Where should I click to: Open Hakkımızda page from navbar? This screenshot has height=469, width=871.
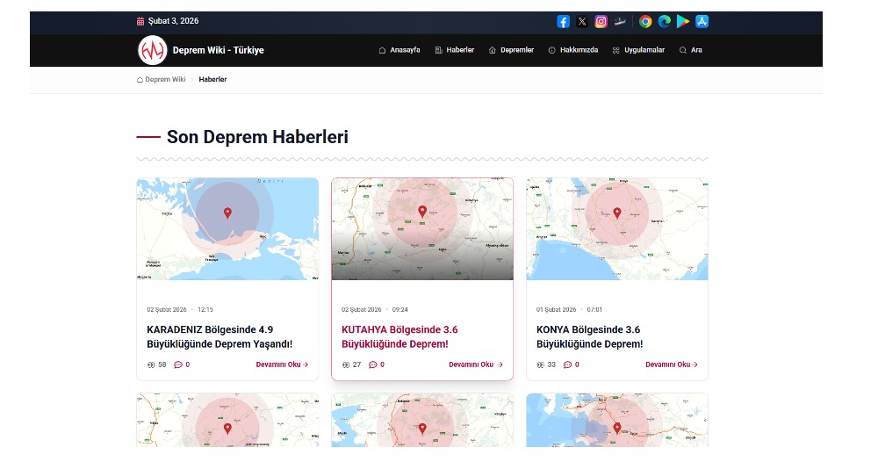572,50
